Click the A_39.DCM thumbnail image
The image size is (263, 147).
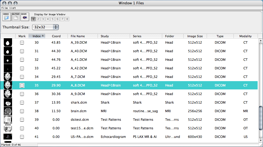(8, 43)
